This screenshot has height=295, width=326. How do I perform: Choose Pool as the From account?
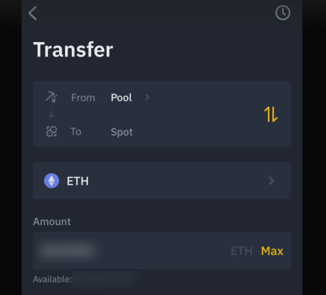(121, 97)
